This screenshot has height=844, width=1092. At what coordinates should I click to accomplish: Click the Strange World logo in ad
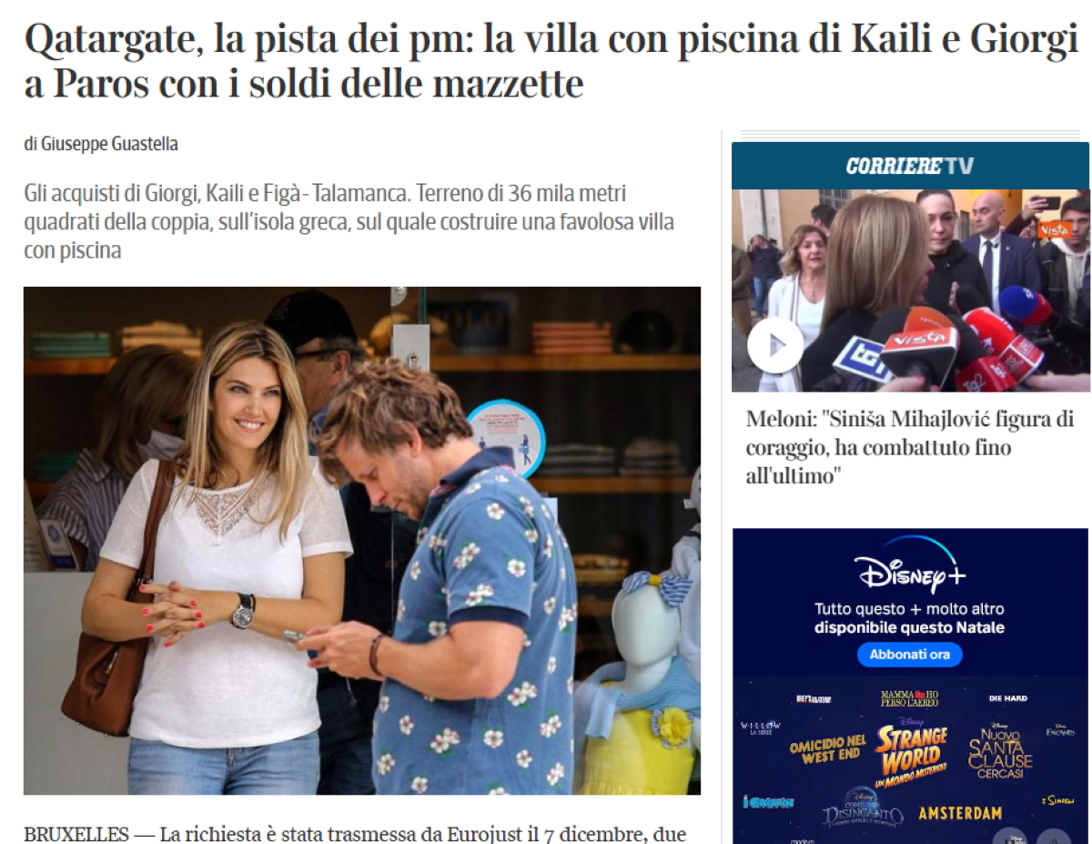coord(911,751)
